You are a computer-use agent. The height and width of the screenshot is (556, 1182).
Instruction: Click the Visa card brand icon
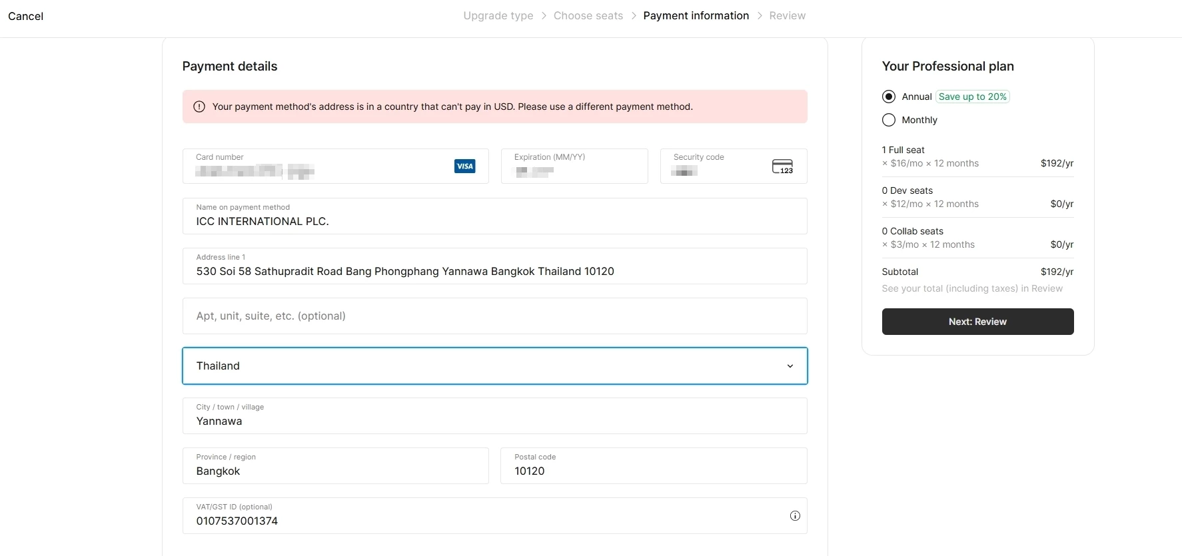pos(464,166)
